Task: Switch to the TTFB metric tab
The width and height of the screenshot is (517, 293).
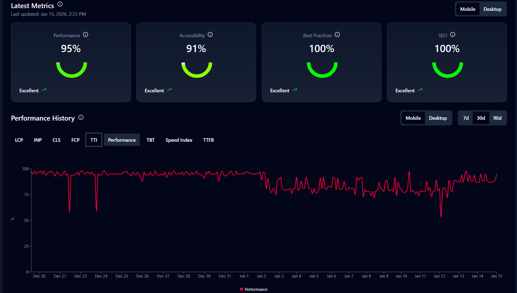Action: (209, 140)
